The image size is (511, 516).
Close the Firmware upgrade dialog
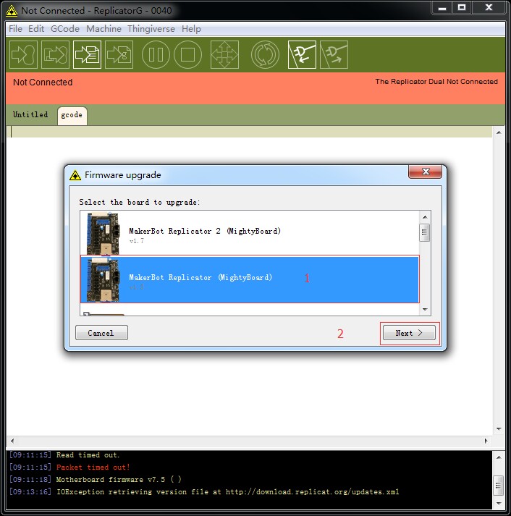[425, 172]
